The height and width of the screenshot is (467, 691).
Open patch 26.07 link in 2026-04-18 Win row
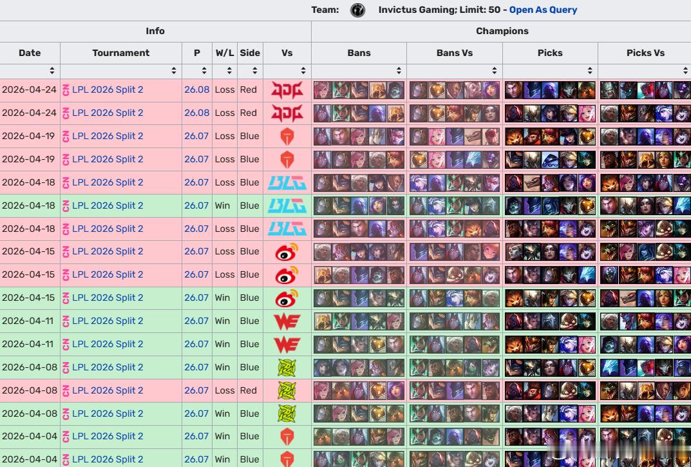pos(196,205)
